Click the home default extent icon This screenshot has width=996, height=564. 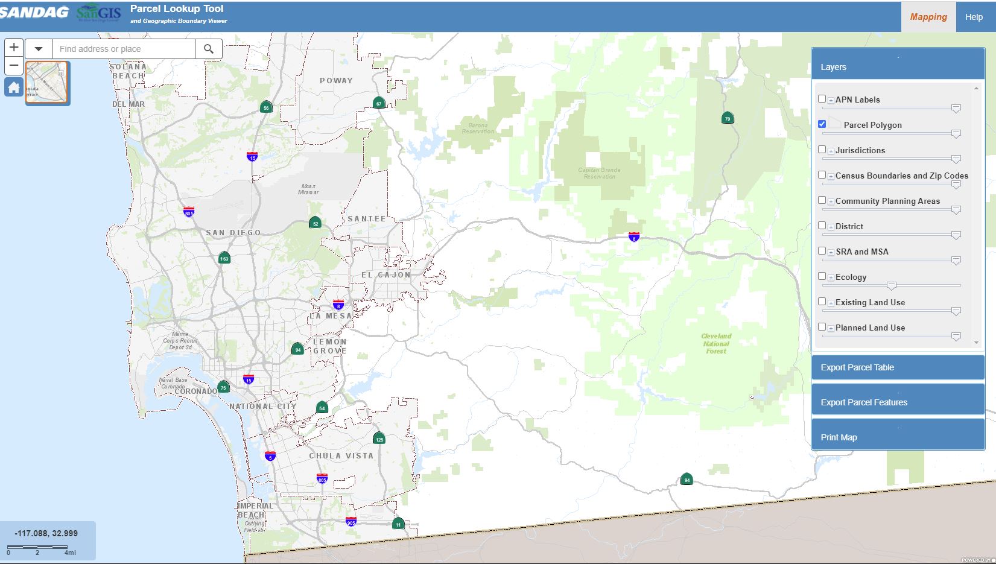pyautogui.click(x=14, y=87)
